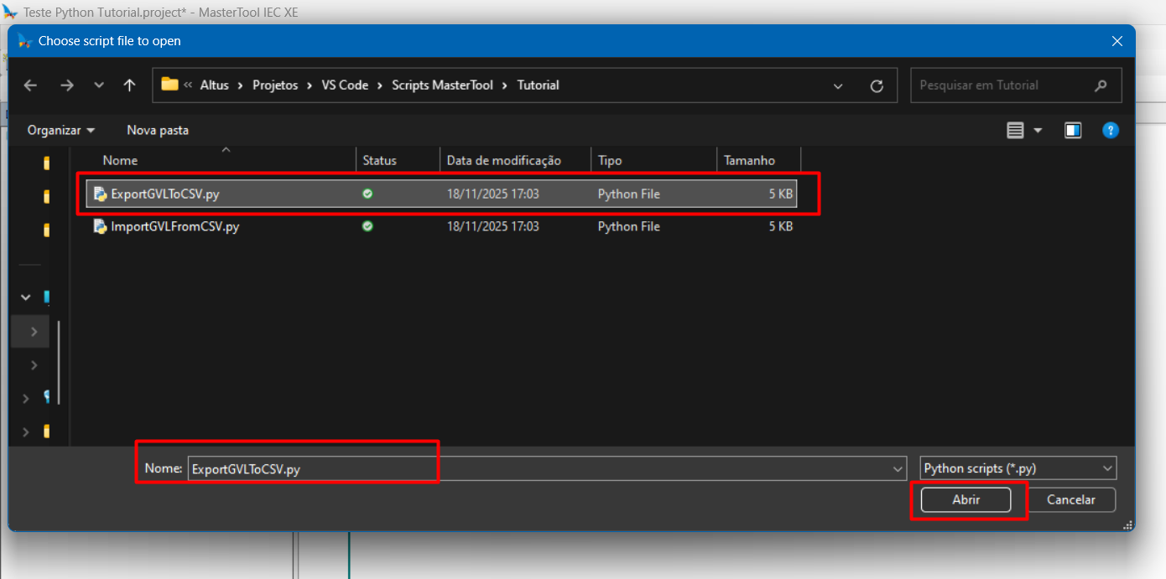Sort files by Data de modificação column
The height and width of the screenshot is (579, 1166).
point(503,160)
